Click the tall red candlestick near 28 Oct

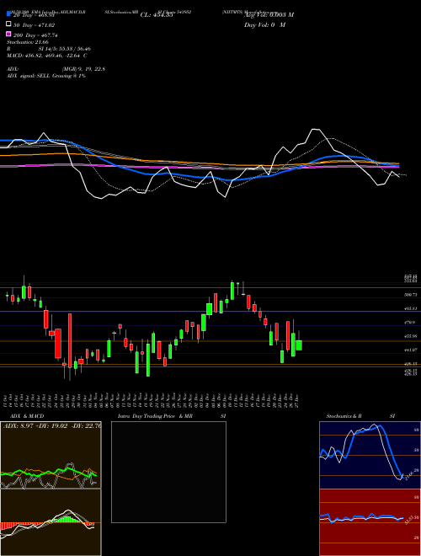tap(70, 340)
